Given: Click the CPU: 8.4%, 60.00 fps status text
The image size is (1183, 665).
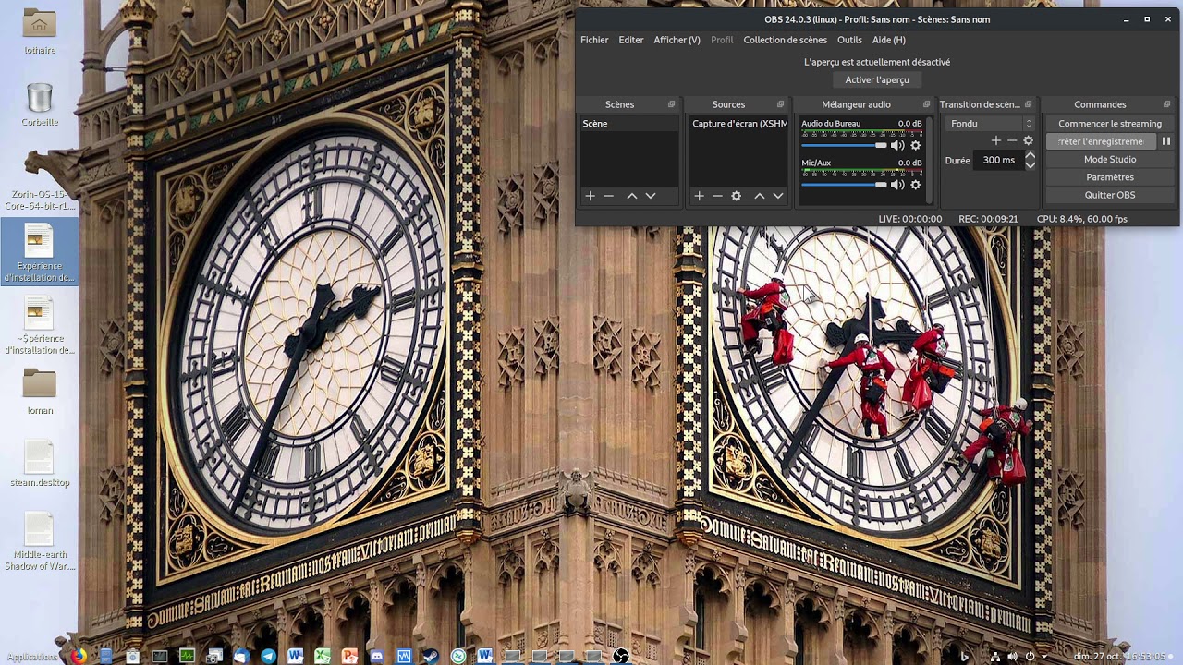Looking at the screenshot, I should coord(1082,219).
